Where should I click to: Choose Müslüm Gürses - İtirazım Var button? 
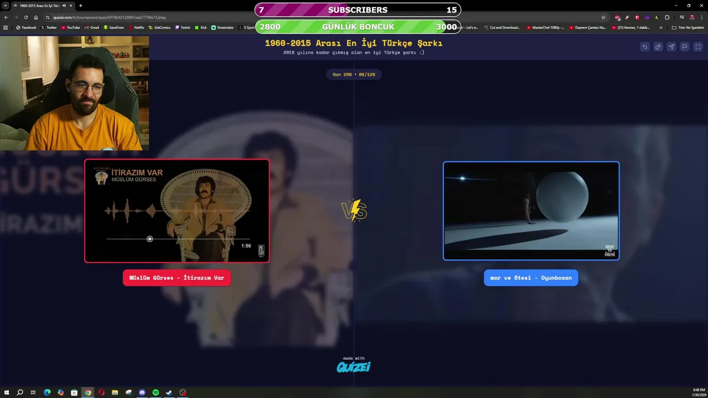(177, 277)
